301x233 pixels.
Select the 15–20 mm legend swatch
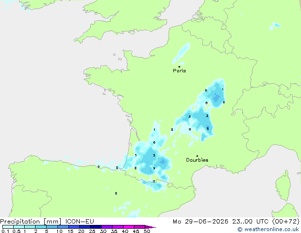click(x=74, y=227)
